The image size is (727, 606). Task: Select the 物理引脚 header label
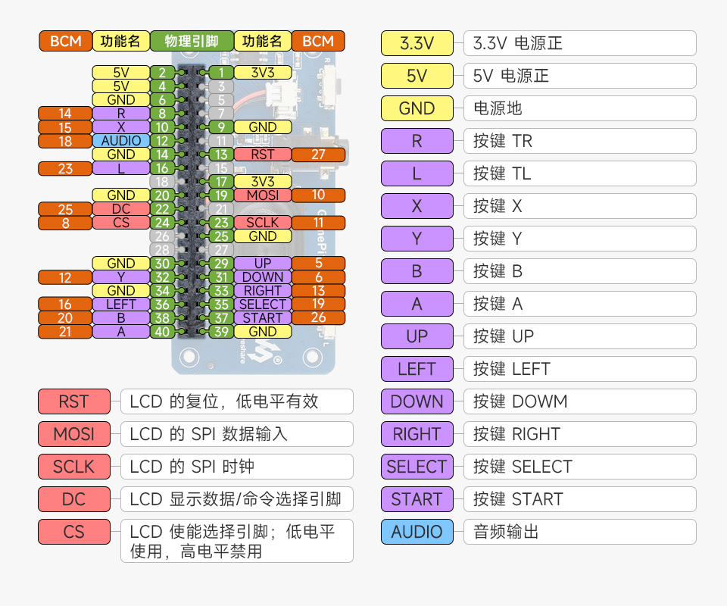point(189,41)
